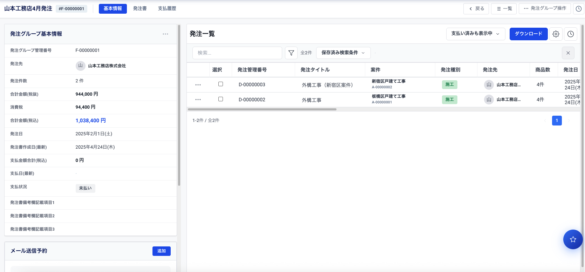Image resolution: width=585 pixels, height=272 pixels.
Task: Click the ダウンロード button
Action: point(529,34)
